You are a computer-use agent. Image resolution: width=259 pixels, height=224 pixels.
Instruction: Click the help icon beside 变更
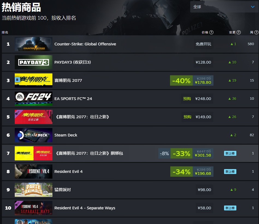239,32
